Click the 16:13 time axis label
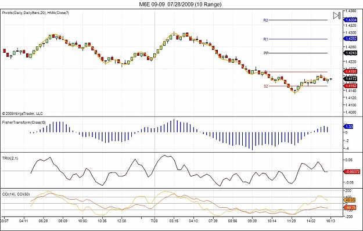This screenshot has height=231, width=363. 330,221
